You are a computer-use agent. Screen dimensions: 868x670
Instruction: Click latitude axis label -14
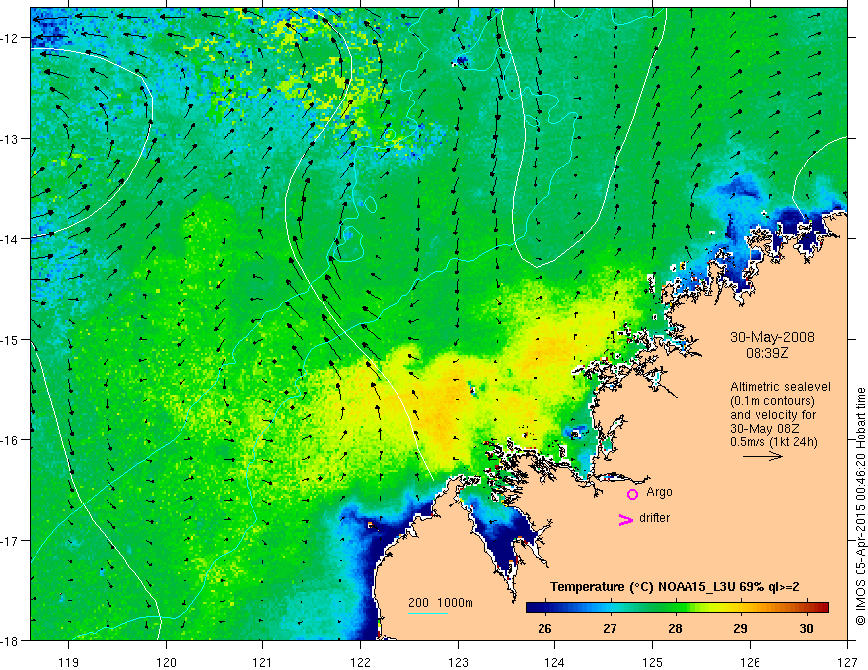tap(11, 239)
